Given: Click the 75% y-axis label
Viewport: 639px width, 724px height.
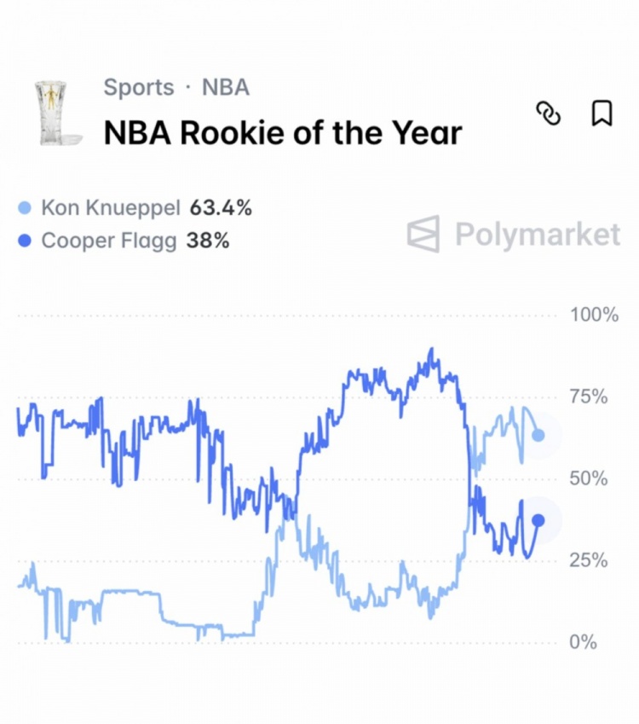Looking at the screenshot, I should [589, 397].
